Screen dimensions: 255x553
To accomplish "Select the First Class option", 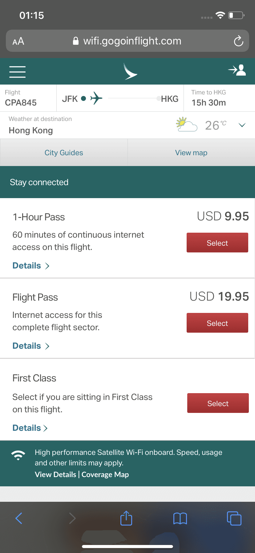I will tap(218, 403).
